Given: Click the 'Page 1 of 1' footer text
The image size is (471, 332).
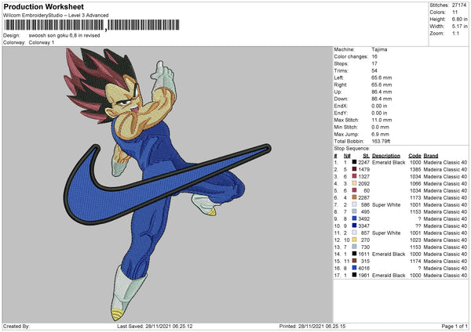Looking at the screenshot, I should click(455, 326).
